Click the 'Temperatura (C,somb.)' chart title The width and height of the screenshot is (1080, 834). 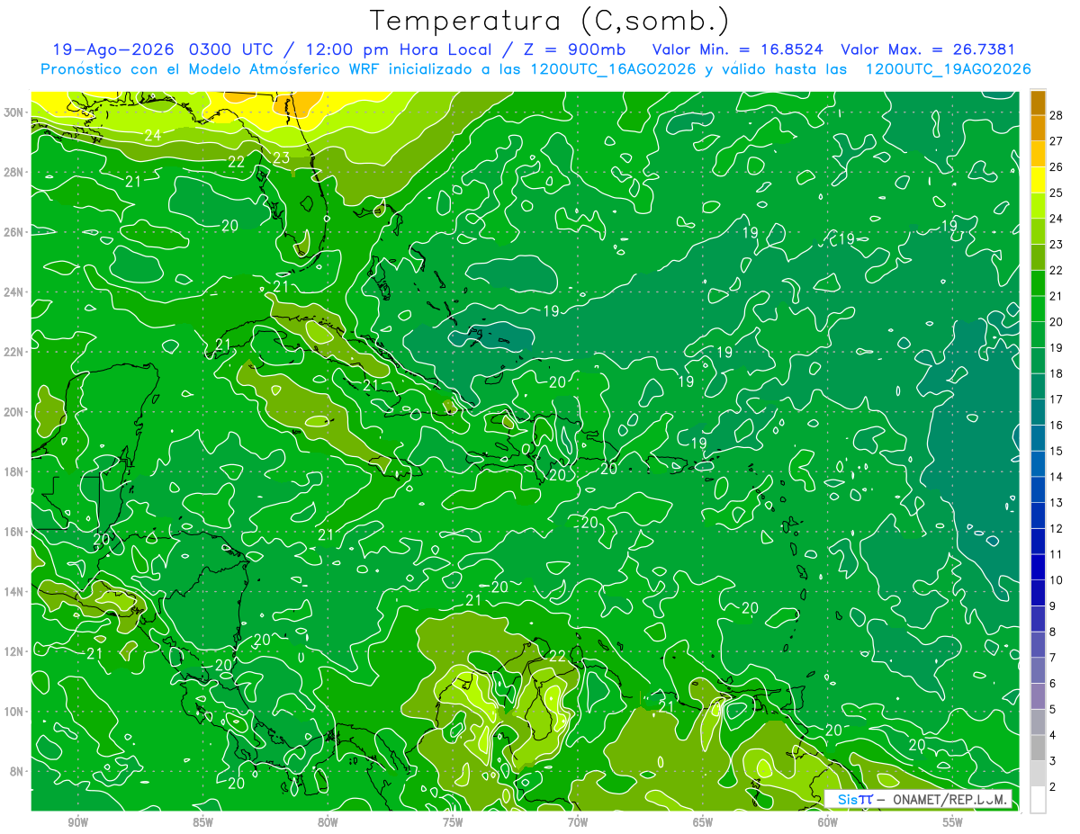pyautogui.click(x=550, y=21)
